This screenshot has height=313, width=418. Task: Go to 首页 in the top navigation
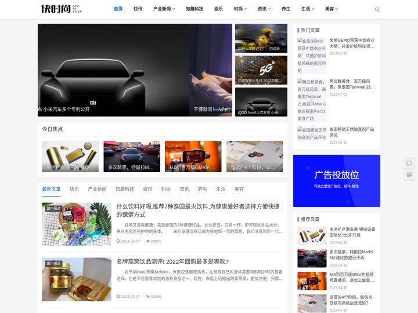[x=118, y=9]
